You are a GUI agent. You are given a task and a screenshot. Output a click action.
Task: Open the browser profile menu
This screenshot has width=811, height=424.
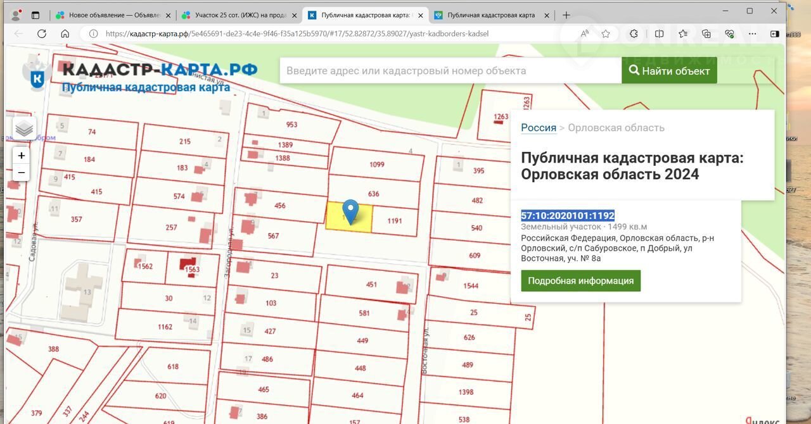(16, 15)
